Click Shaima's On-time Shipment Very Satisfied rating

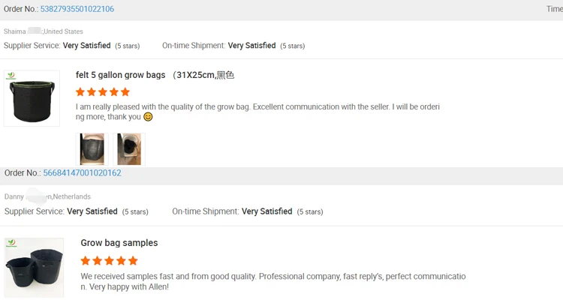click(x=251, y=46)
